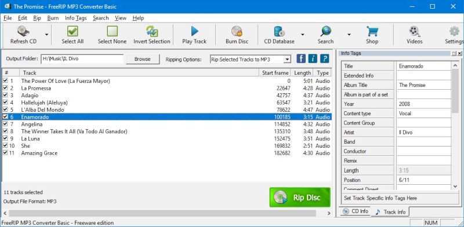Click the Artist tag value Il Divo

pyautogui.click(x=424, y=133)
